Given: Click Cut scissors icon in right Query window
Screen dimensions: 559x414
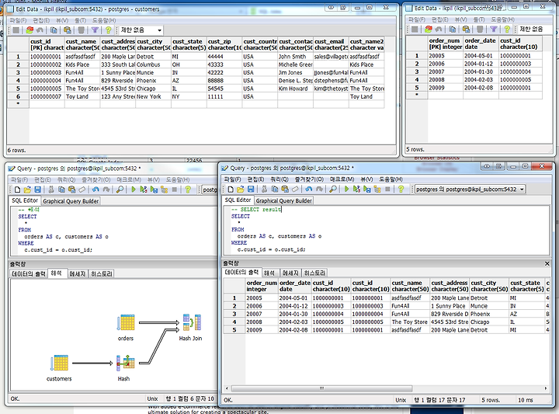Looking at the screenshot, I should click(264, 190).
